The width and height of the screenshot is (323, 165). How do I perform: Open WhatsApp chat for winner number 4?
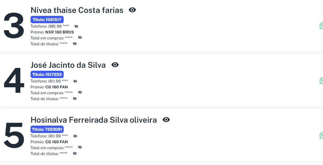click(321, 81)
